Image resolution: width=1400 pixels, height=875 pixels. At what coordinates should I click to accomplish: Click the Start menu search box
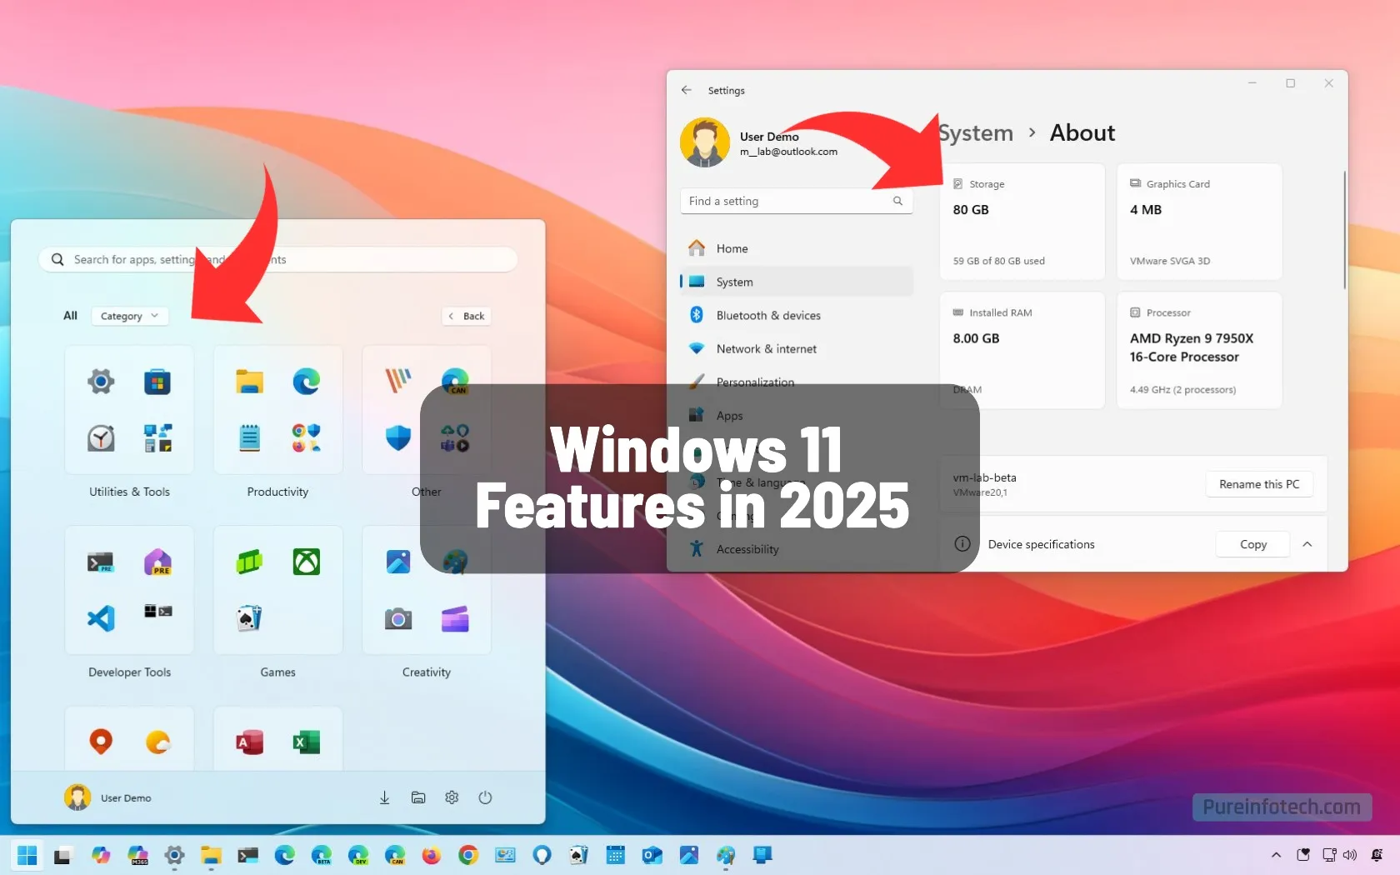pyautogui.click(x=277, y=259)
